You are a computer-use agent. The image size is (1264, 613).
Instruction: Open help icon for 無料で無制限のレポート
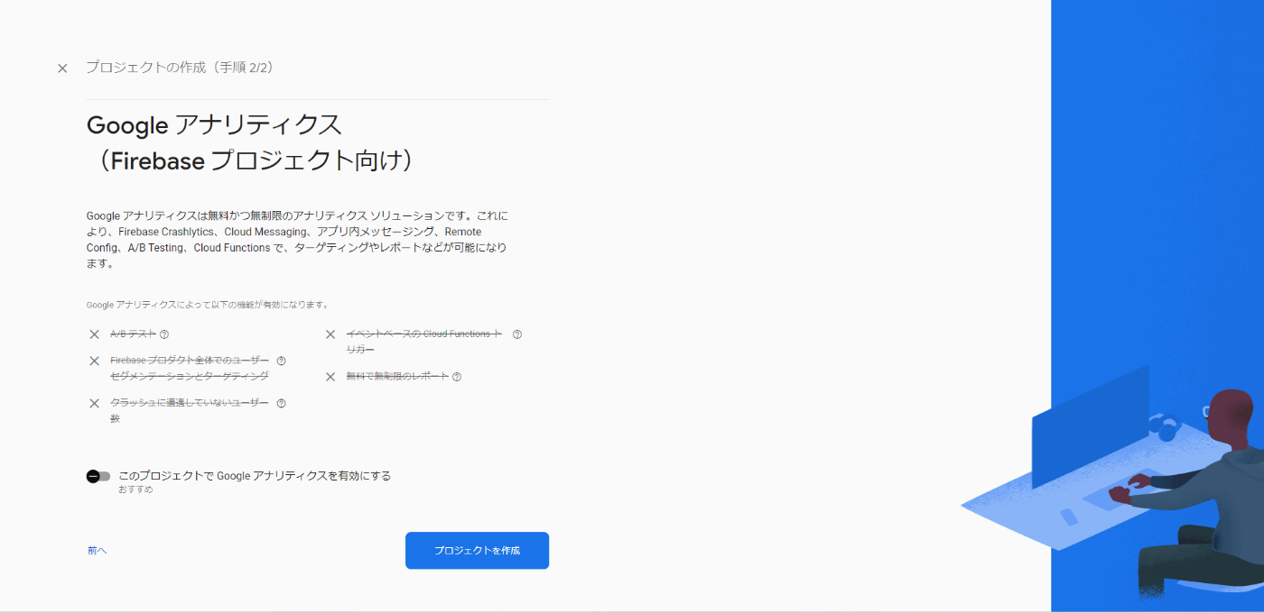(x=457, y=377)
